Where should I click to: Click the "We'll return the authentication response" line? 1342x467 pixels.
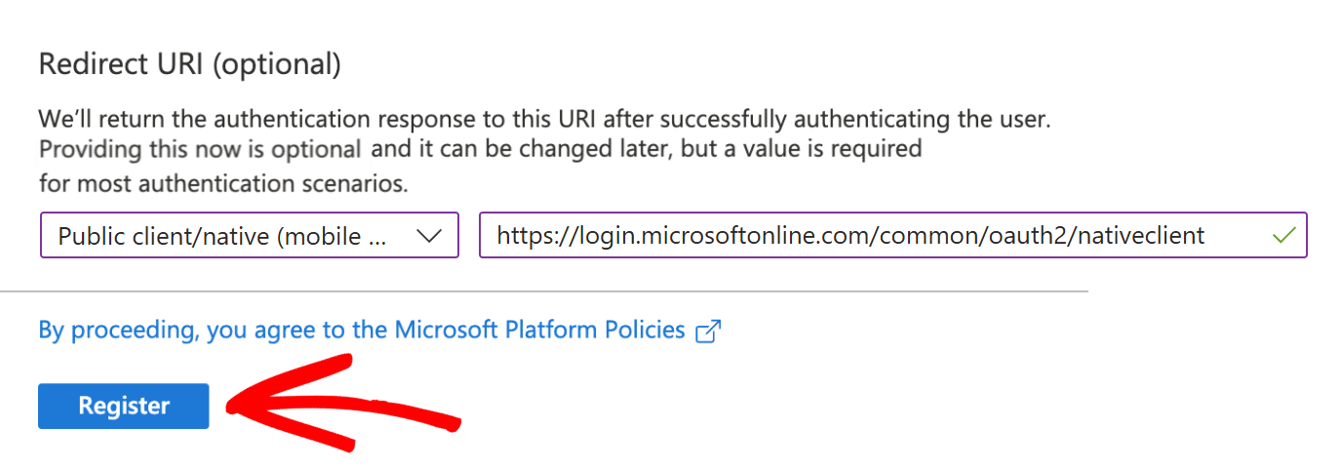[544, 119]
